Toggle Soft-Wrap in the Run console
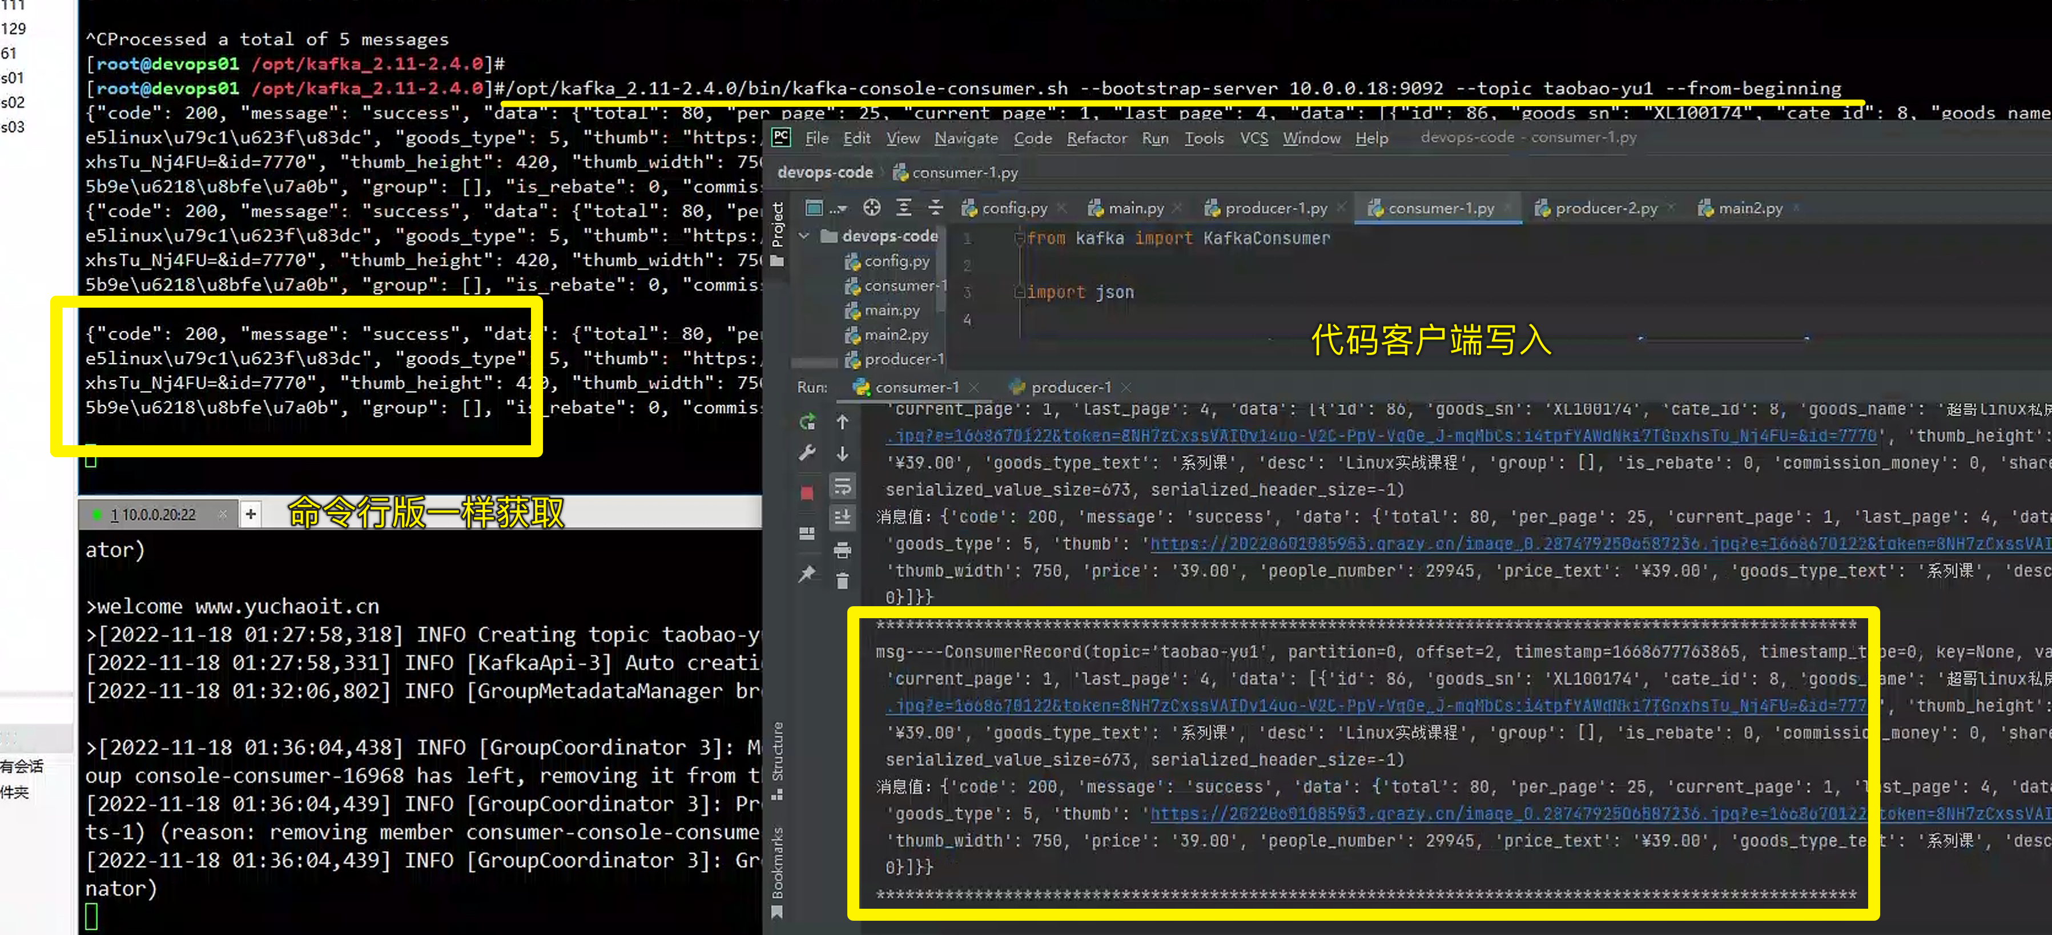The width and height of the screenshot is (2052, 935). coord(842,486)
